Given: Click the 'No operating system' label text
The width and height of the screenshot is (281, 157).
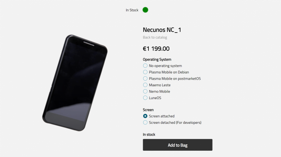Looking at the screenshot, I should point(165,66).
